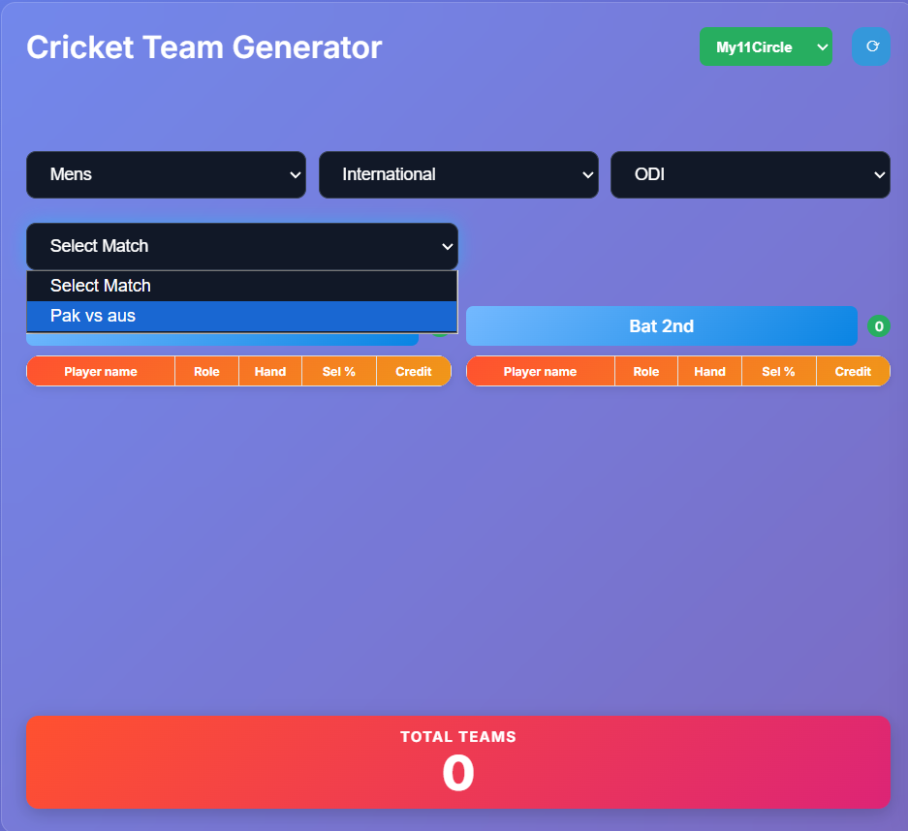Open the ODI format dropdown
908x831 pixels.
coord(750,174)
